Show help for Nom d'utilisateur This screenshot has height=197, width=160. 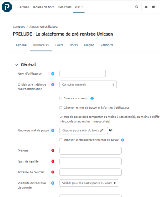tap(53, 74)
